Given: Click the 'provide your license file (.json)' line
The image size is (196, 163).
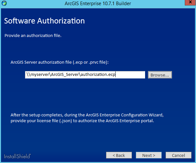Looking at the screenshot, I should click(x=82, y=121).
